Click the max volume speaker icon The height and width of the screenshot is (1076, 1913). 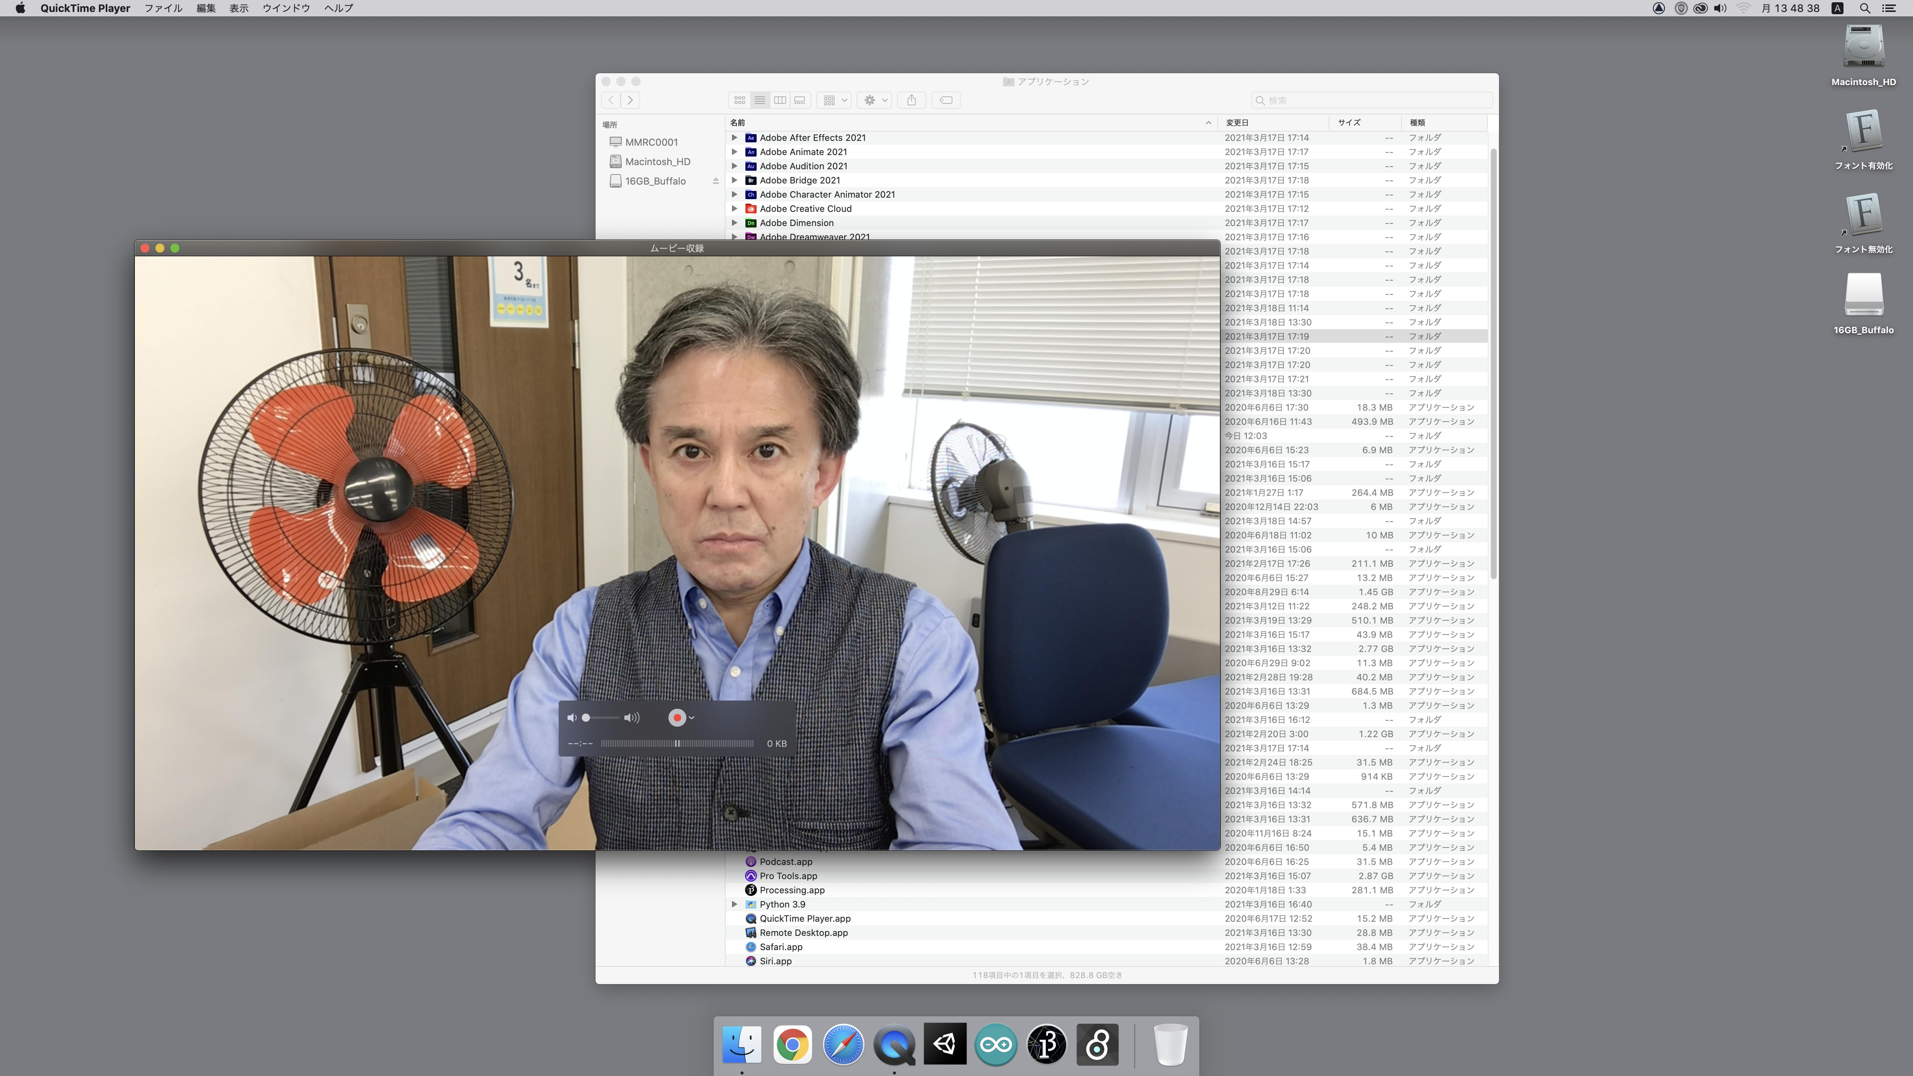point(631,717)
